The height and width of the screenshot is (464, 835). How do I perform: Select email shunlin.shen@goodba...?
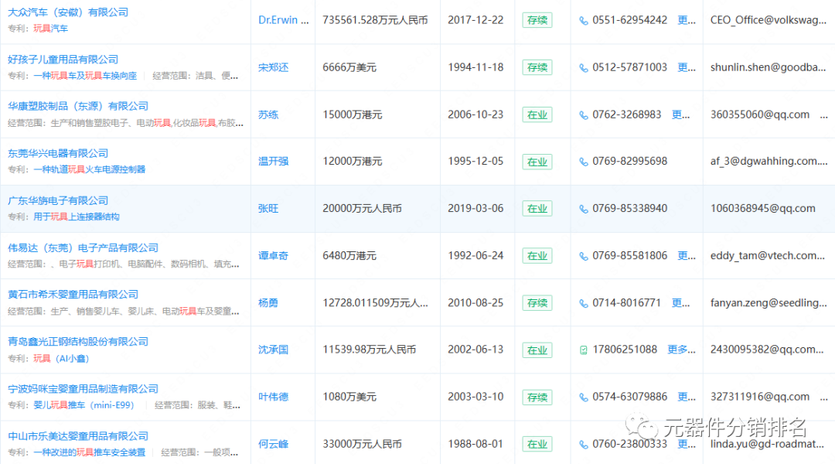(768, 67)
